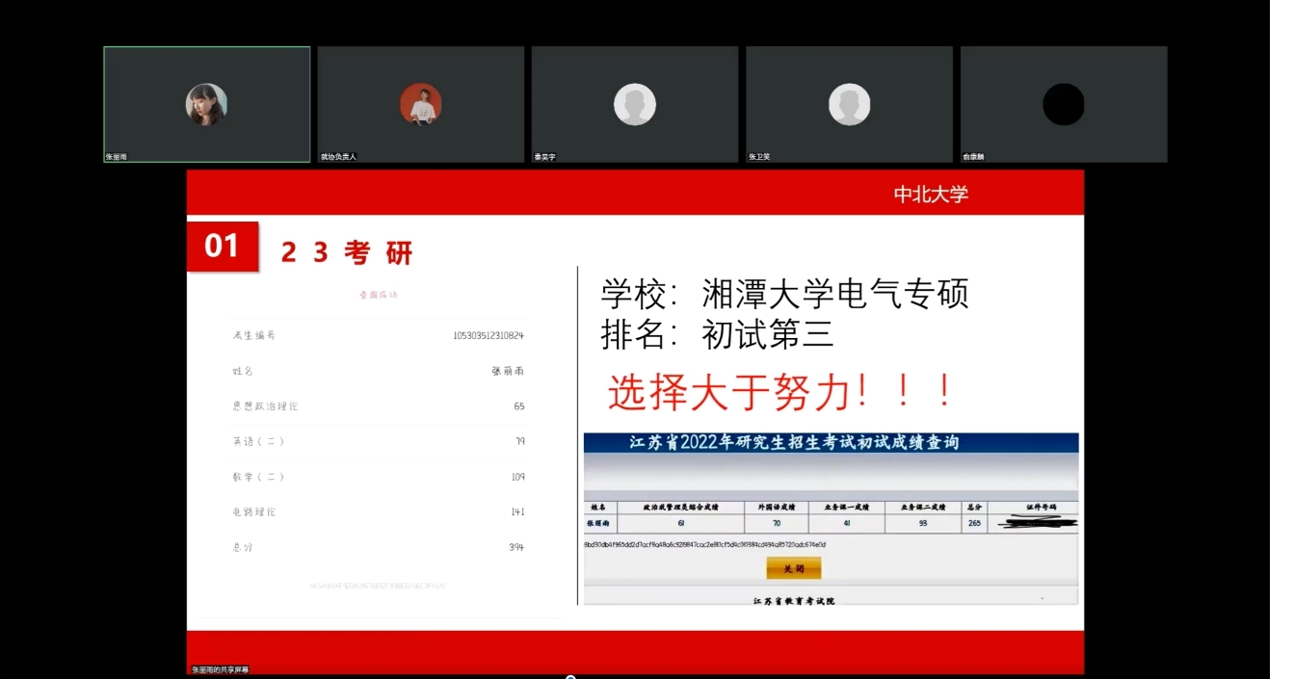Select 张卫笑's default gray avatar
The width and height of the screenshot is (1294, 679).
click(x=849, y=104)
